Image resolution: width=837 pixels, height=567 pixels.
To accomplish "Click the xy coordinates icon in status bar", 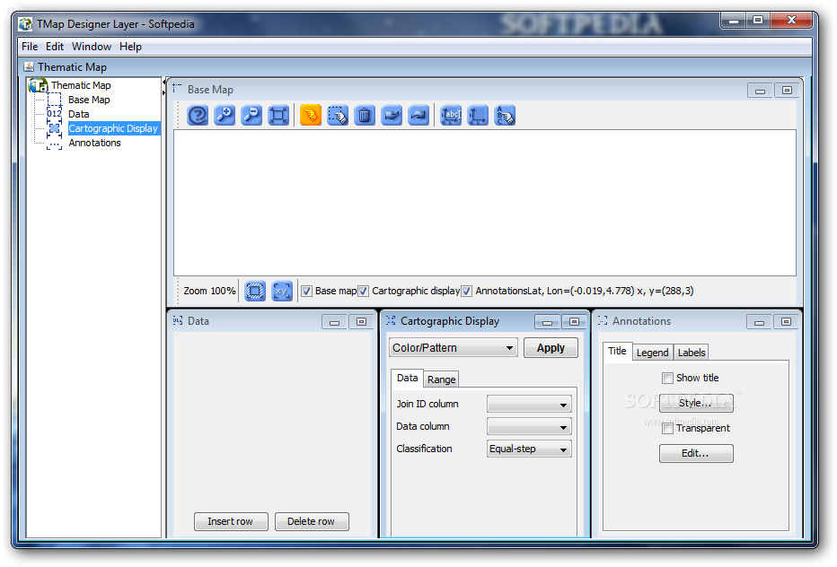I will (x=282, y=291).
